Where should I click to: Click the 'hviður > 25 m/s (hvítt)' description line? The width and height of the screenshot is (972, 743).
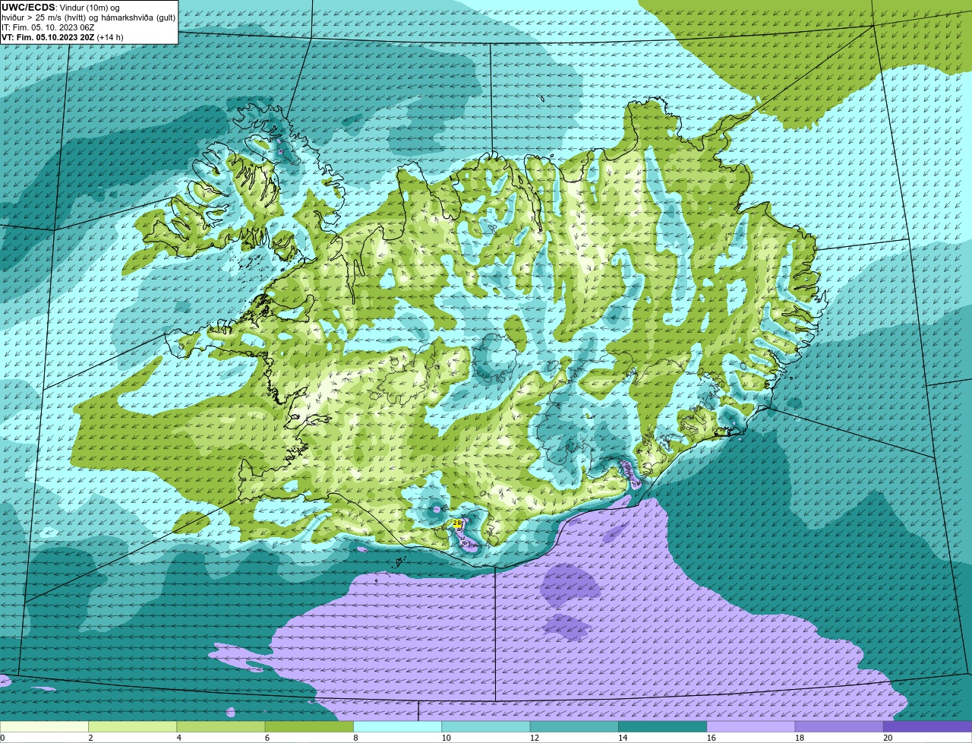[x=89, y=17]
